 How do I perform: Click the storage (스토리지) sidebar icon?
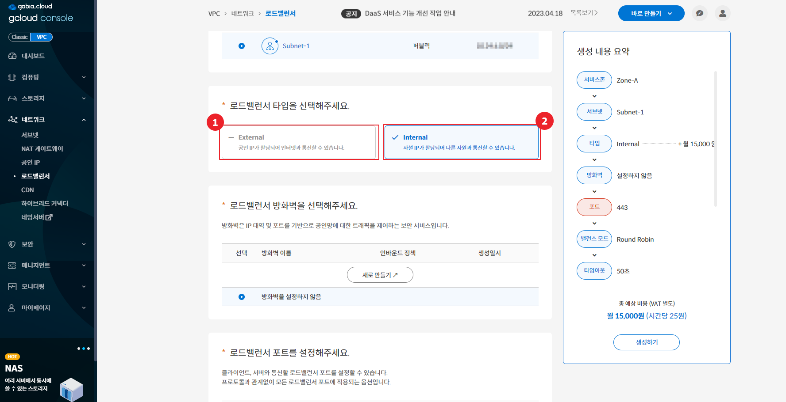pyautogui.click(x=12, y=99)
